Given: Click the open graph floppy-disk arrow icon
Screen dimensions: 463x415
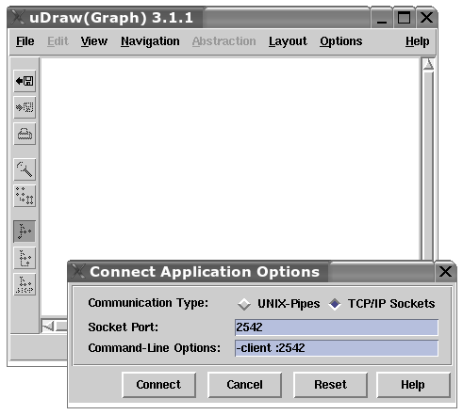Looking at the screenshot, I should click(x=25, y=81).
